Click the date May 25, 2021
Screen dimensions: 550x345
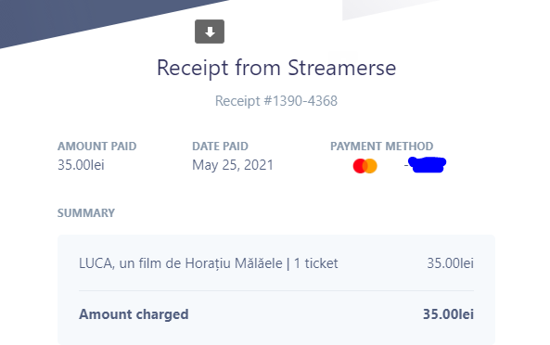coord(233,165)
